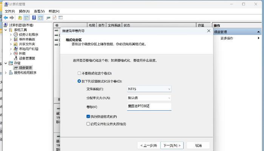Select 任务计划程序 label in the tree

coord(29,34)
